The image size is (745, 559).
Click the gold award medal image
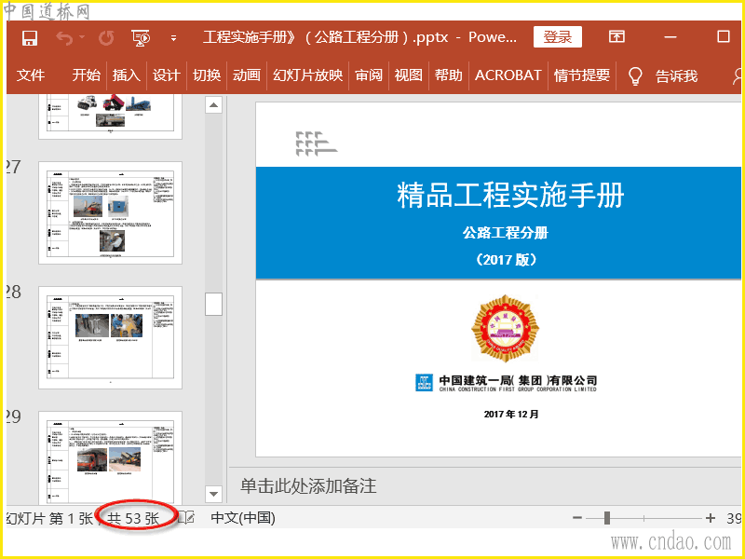(x=506, y=328)
